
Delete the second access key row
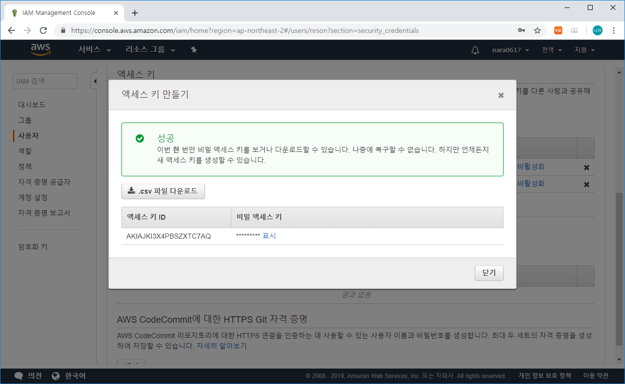[x=587, y=184]
